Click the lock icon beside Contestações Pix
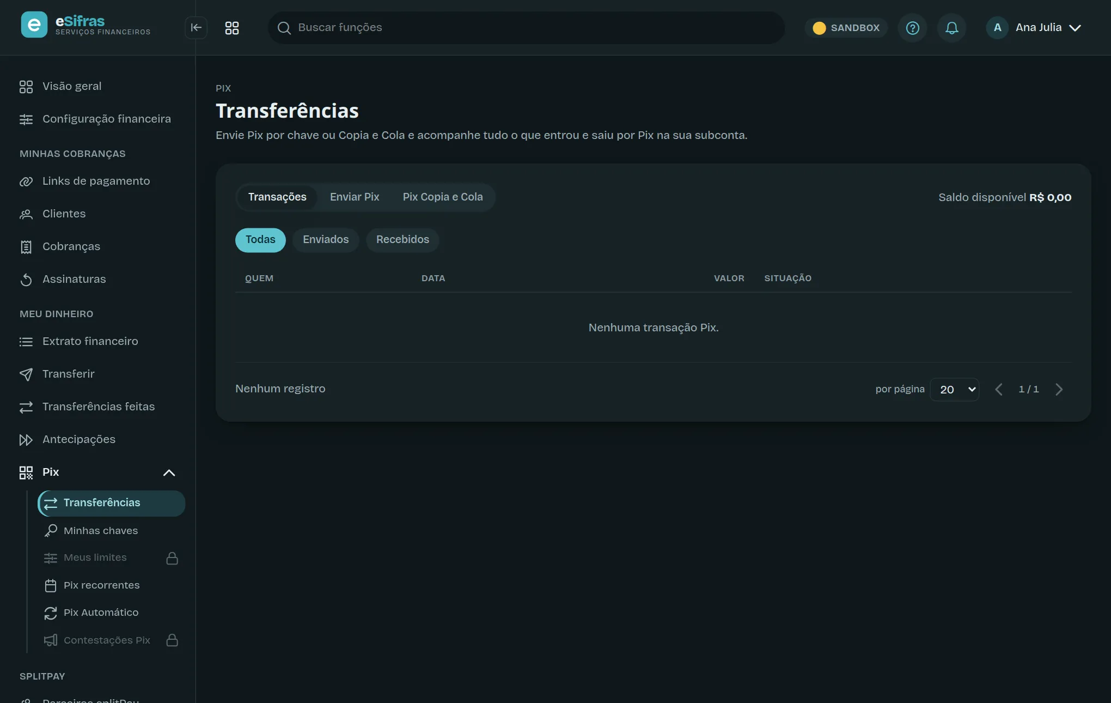Viewport: 1111px width, 703px height. (172, 640)
